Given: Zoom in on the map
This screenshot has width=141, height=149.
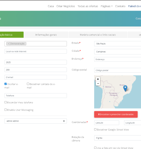Looking at the screenshot, I should click(98, 79).
